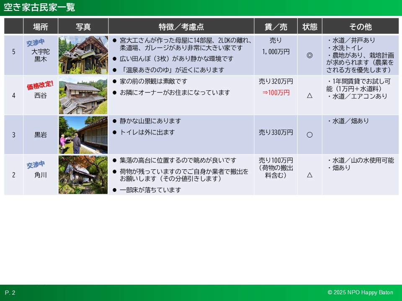The image size is (402, 301).
Task: Click the 状態 column header
Action: point(309,27)
